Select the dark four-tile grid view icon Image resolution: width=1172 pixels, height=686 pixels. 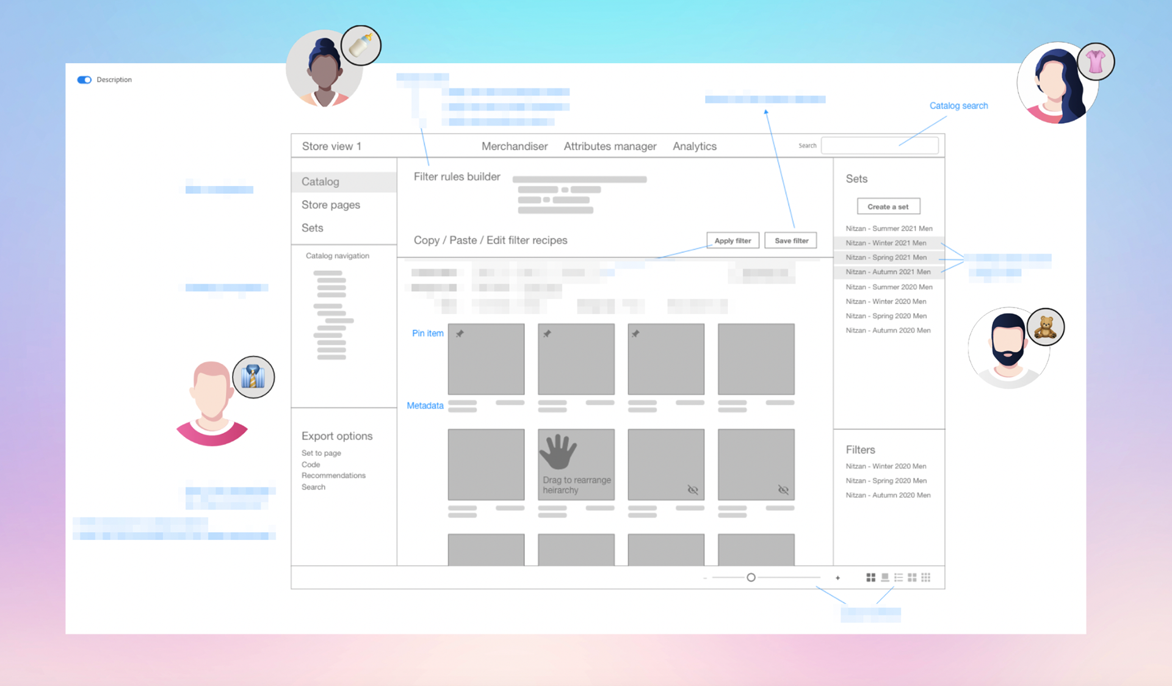[871, 577]
